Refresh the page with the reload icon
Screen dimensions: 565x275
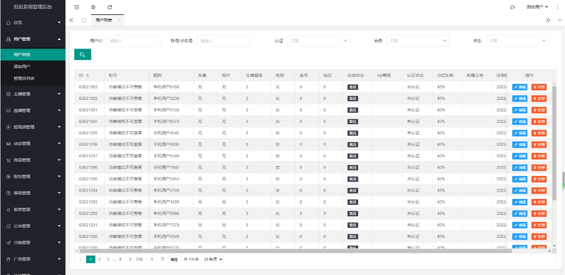pyautogui.click(x=110, y=7)
